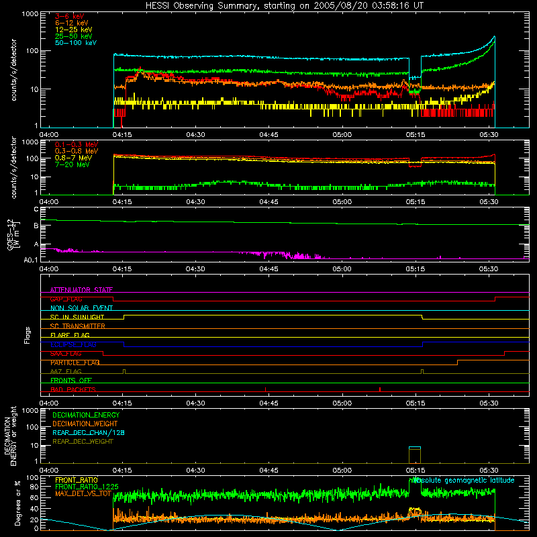Viewport: 537px width, 537px height.
Task: Click the 'B' tick label on GOES plot
Action: 36,226
